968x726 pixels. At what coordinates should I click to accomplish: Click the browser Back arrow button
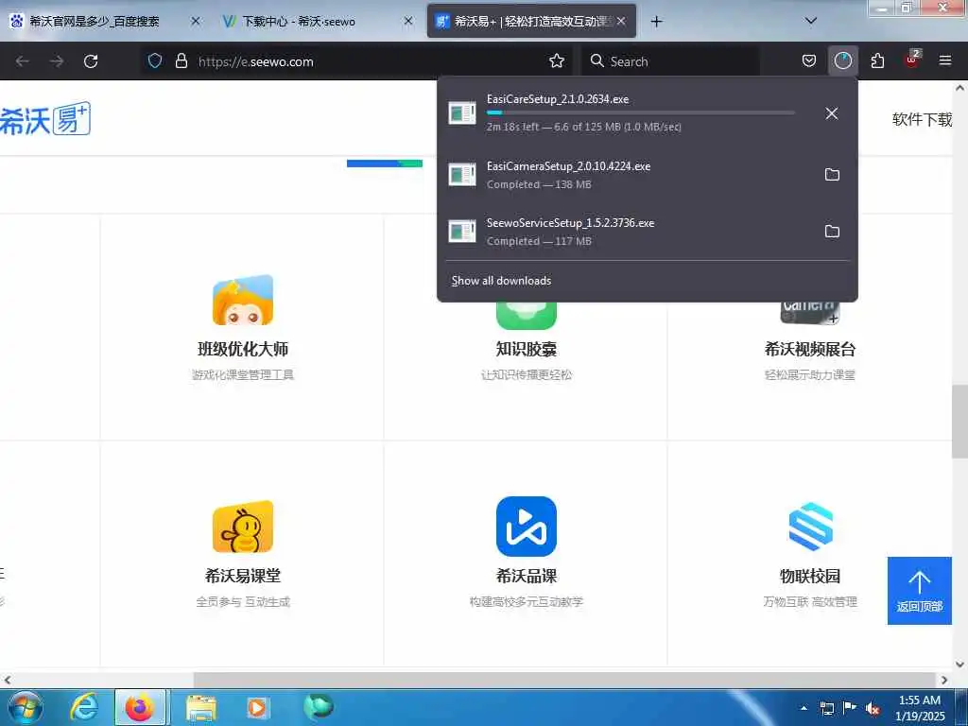tap(23, 61)
